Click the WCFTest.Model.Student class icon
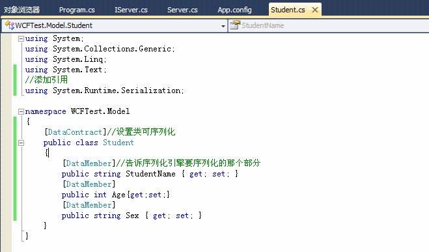Viewport: 429px width, 252px height. [x=9, y=25]
